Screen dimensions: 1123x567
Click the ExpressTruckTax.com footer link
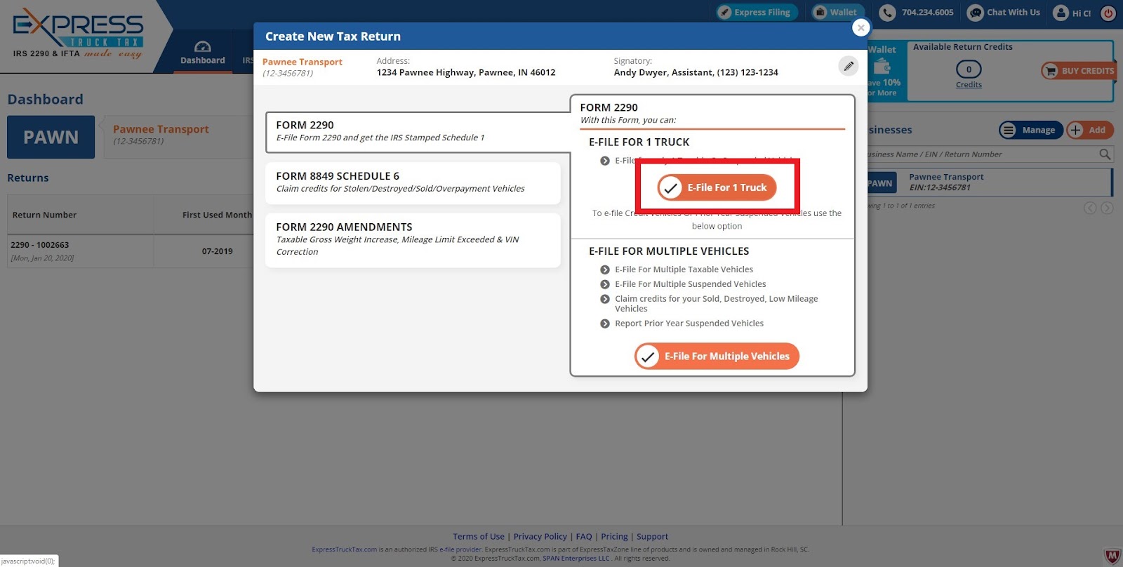(x=344, y=549)
